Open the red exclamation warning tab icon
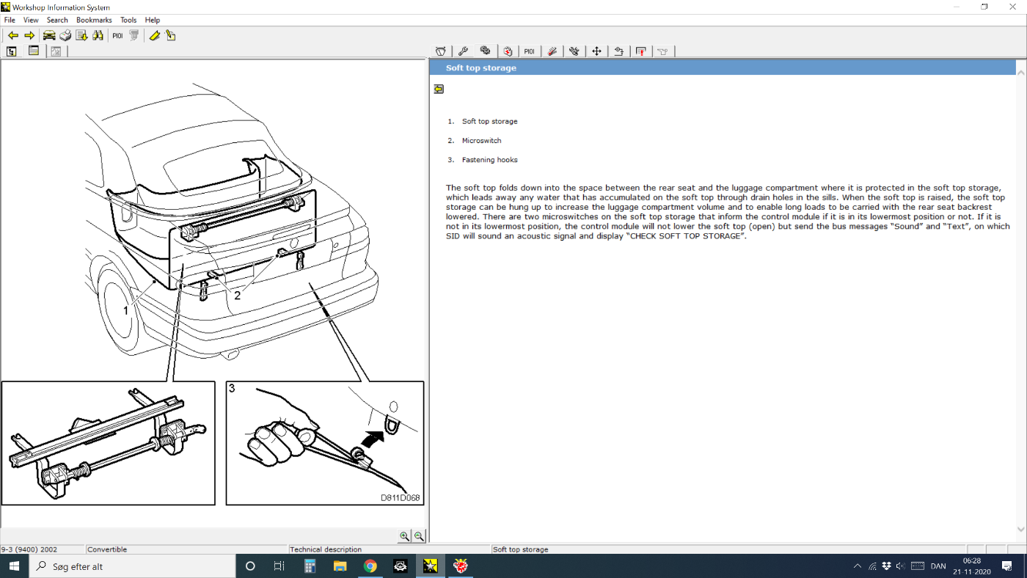1027x578 pixels. tap(641, 51)
